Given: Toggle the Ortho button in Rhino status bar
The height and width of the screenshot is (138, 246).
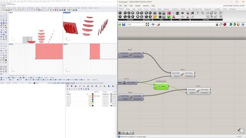Looking at the screenshot, I should pyautogui.click(x=55, y=83).
